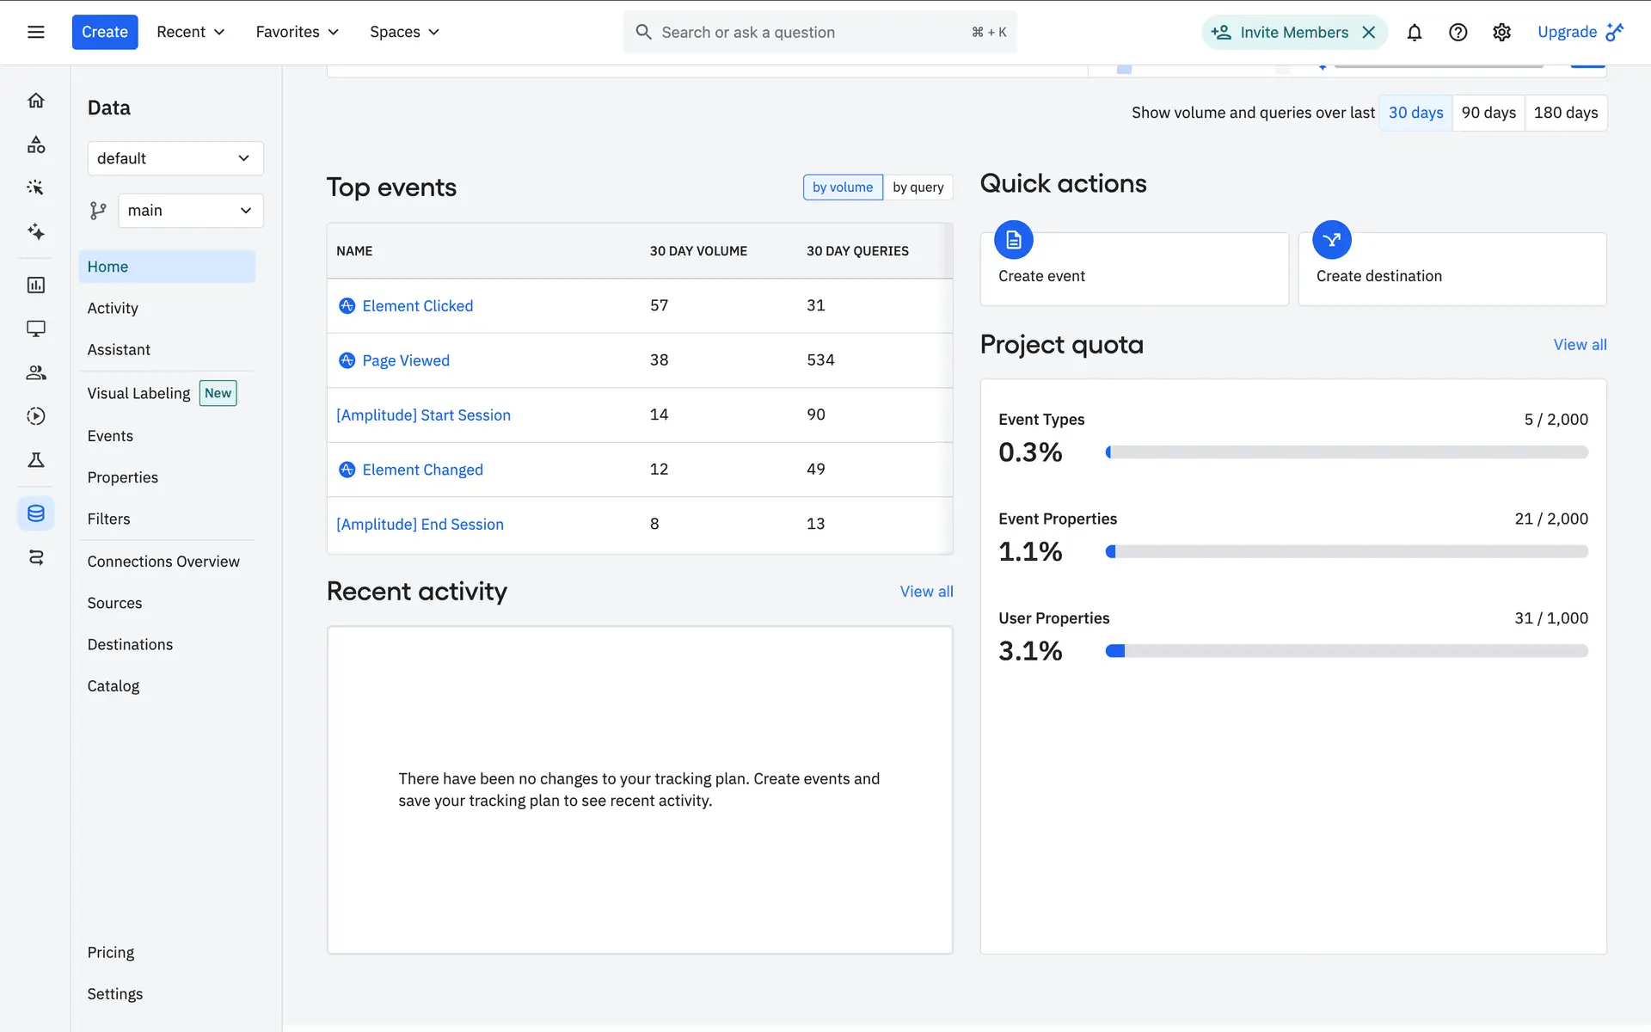Click the blue Create button
1651x1032 pixels.
click(105, 32)
